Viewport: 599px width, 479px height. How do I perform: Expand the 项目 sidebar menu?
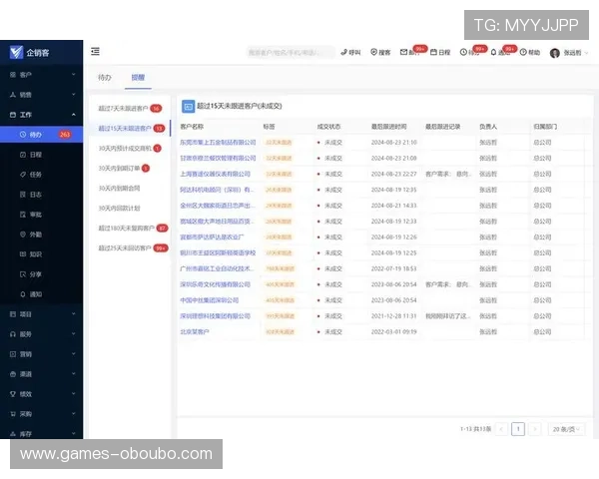(41, 314)
